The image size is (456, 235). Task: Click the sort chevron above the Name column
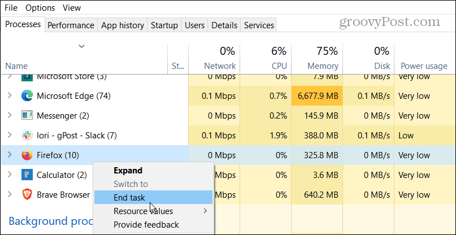[82, 46]
